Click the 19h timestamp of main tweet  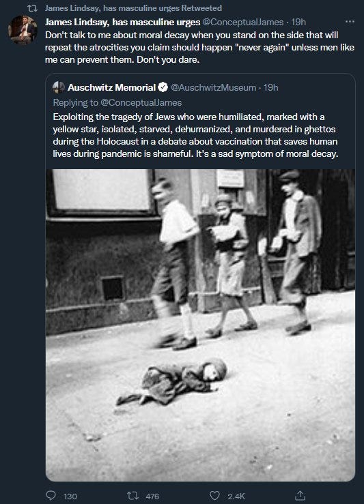(x=298, y=22)
